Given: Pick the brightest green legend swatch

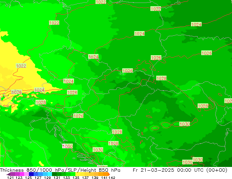Looking at the screenshot, I should point(73,174).
